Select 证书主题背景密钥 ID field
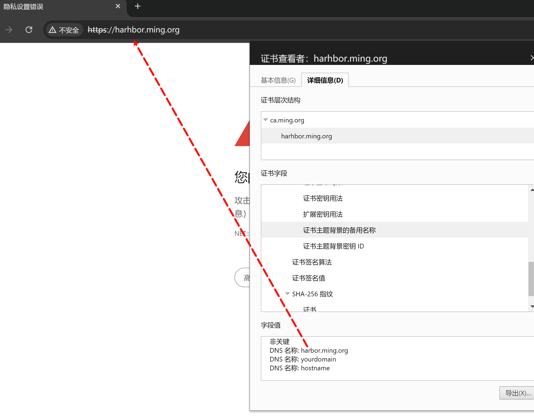 pos(333,246)
